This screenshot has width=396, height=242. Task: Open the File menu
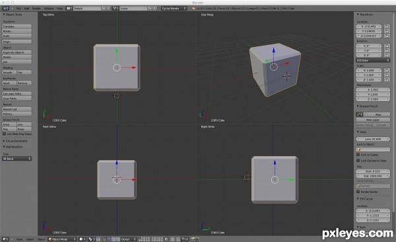(18, 9)
